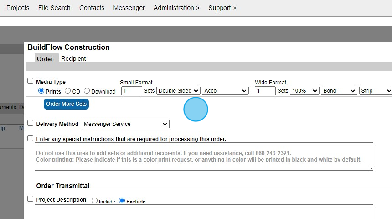This screenshot has width=392, height=219.
Task: Tick the Delivery Method checkbox
Action: [31, 123]
